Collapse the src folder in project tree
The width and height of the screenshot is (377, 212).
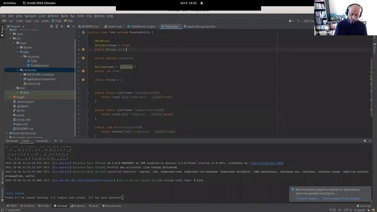coord(11,38)
